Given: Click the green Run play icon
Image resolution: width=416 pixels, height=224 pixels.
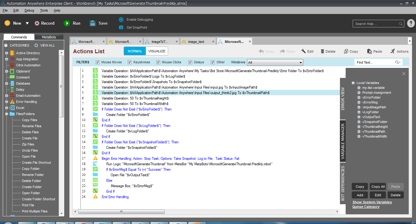Looking at the screenshot, I should (67, 23).
